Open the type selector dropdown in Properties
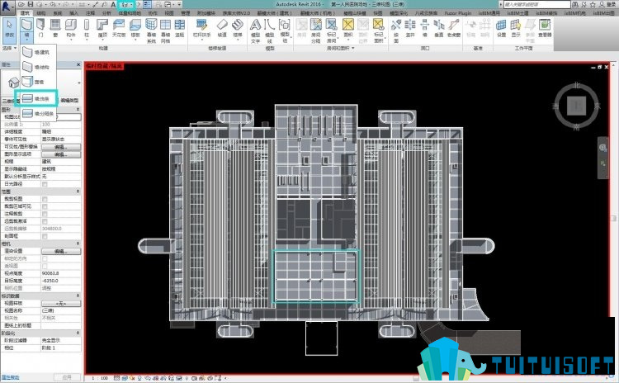619x383 pixels. 79,83
